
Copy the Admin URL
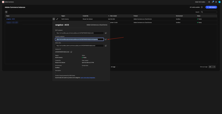point(106,46)
